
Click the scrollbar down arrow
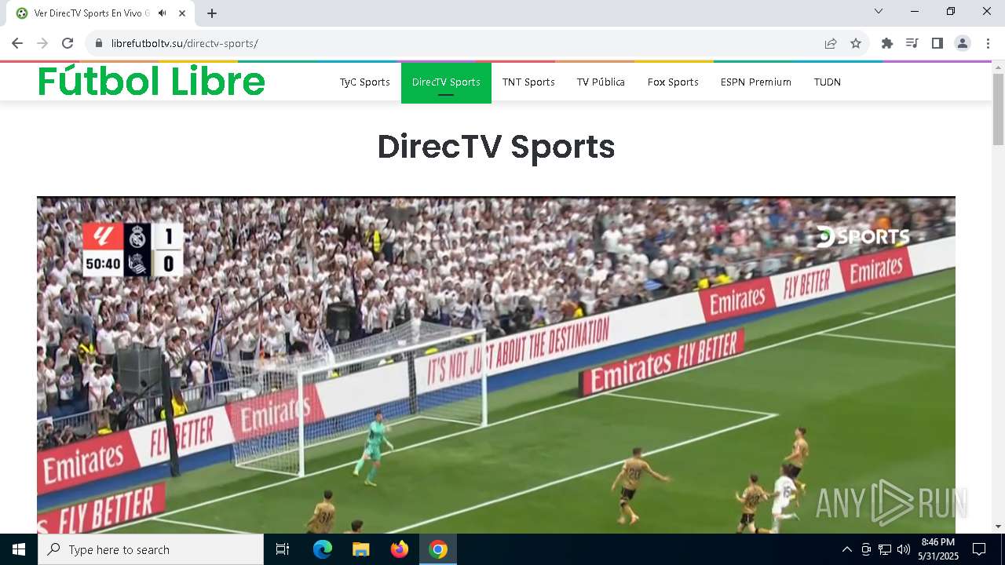(998, 527)
